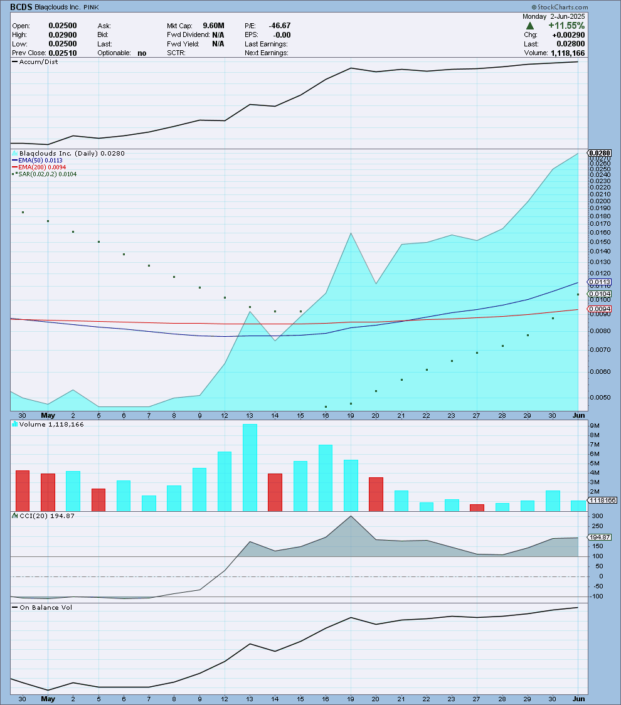This screenshot has width=621, height=705.
Task: Click the red volume bar for May 27
Action: tap(477, 508)
